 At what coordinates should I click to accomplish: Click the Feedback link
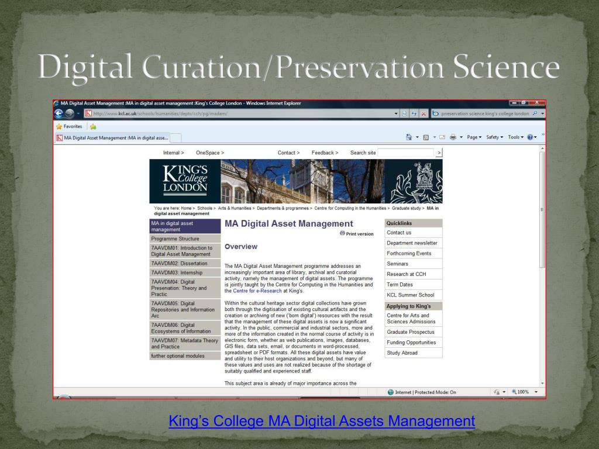coord(325,153)
